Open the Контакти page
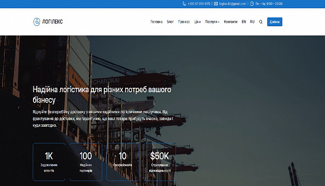Image resolution: width=325 pixels, height=186 pixels. [x=230, y=22]
